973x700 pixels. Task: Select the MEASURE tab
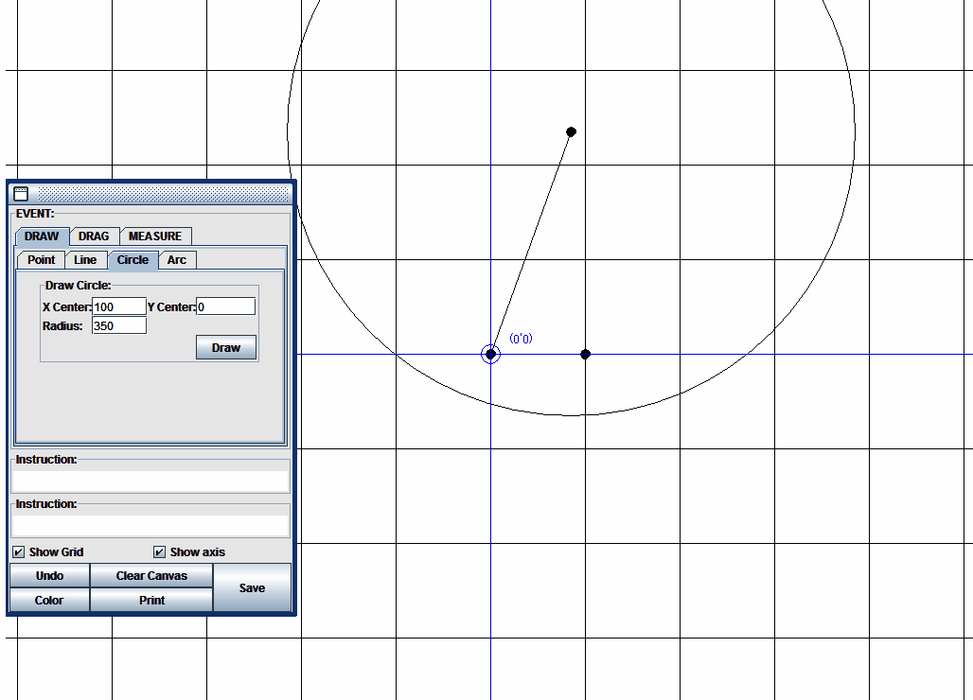coord(155,236)
